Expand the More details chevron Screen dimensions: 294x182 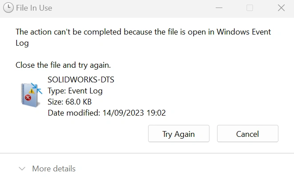tap(21, 169)
